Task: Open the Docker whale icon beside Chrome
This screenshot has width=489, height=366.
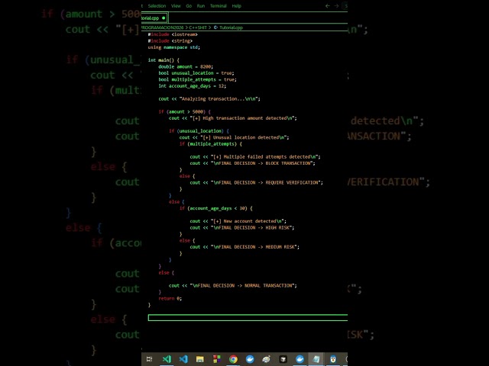Action: [x=250, y=359]
